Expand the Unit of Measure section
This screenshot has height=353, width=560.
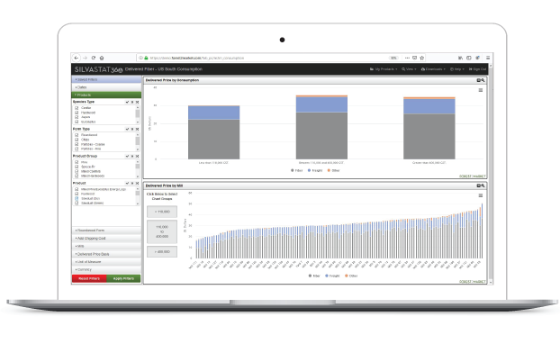[x=106, y=262]
